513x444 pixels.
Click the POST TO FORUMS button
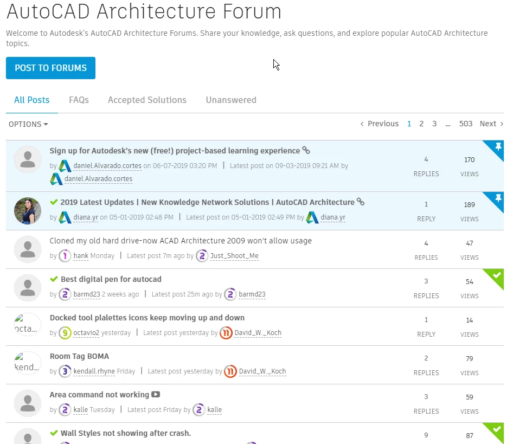51,68
